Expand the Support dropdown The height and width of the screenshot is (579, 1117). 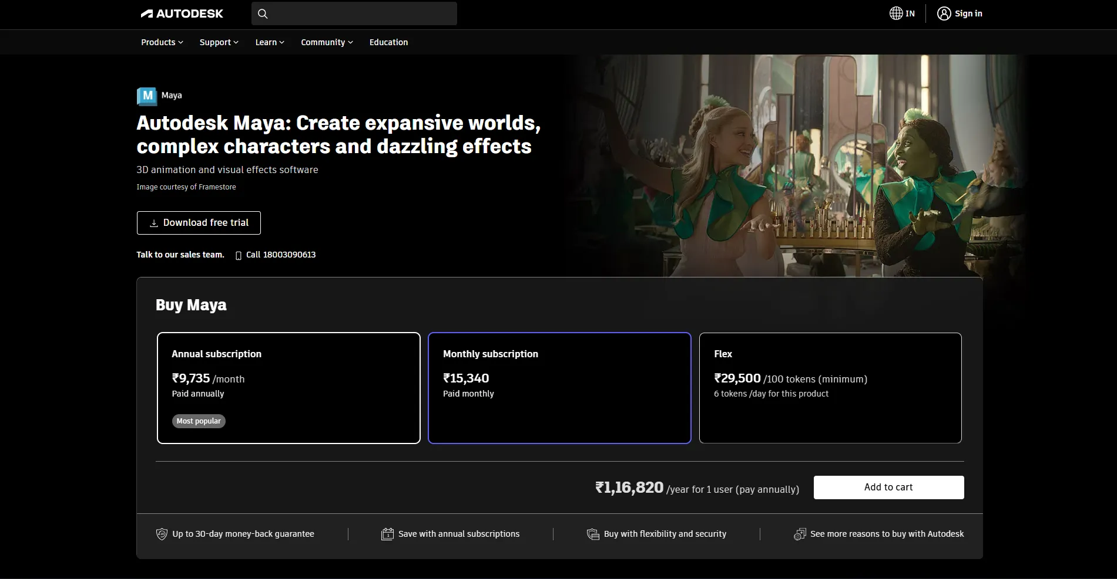pyautogui.click(x=219, y=42)
